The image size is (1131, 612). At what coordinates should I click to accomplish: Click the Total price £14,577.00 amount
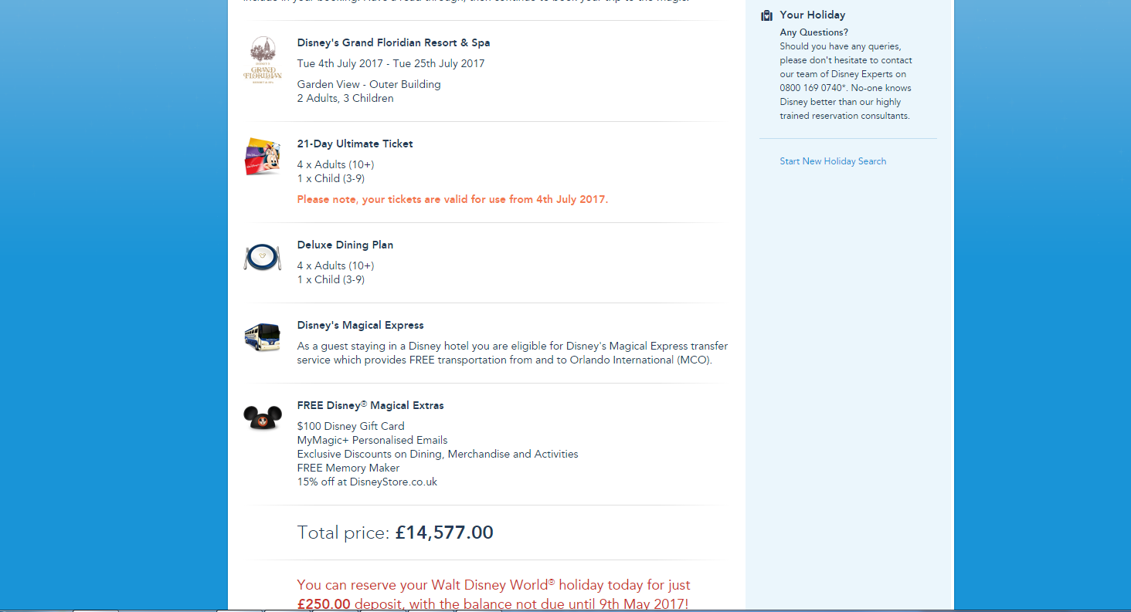[x=444, y=533]
